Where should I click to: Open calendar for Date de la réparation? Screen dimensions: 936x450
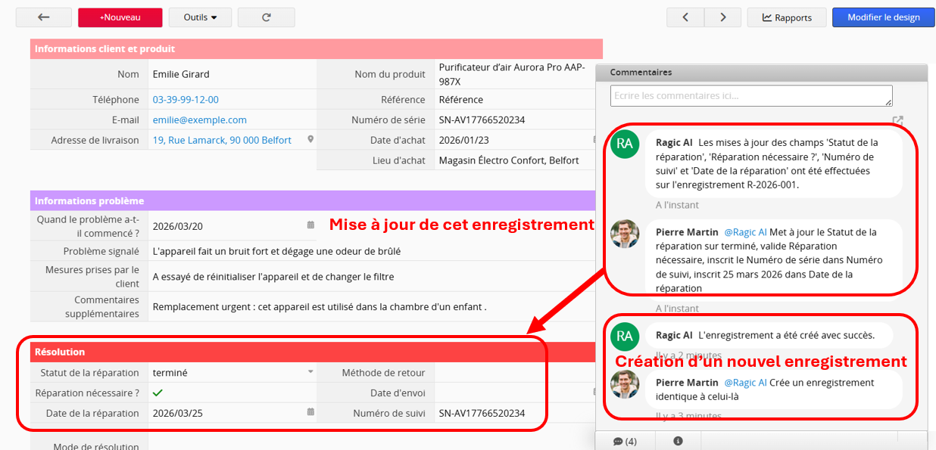pyautogui.click(x=310, y=413)
